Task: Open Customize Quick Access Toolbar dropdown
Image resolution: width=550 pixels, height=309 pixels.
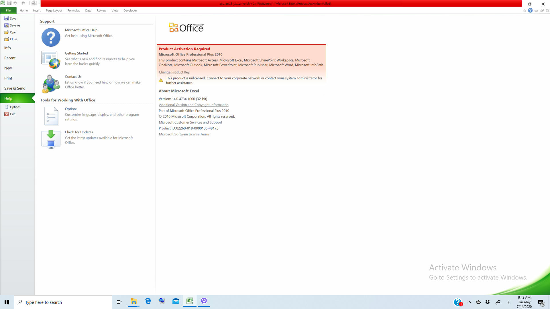Action: tap(39, 3)
